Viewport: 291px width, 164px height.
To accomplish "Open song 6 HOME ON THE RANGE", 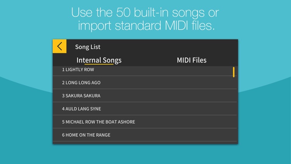I will [x=145, y=135].
